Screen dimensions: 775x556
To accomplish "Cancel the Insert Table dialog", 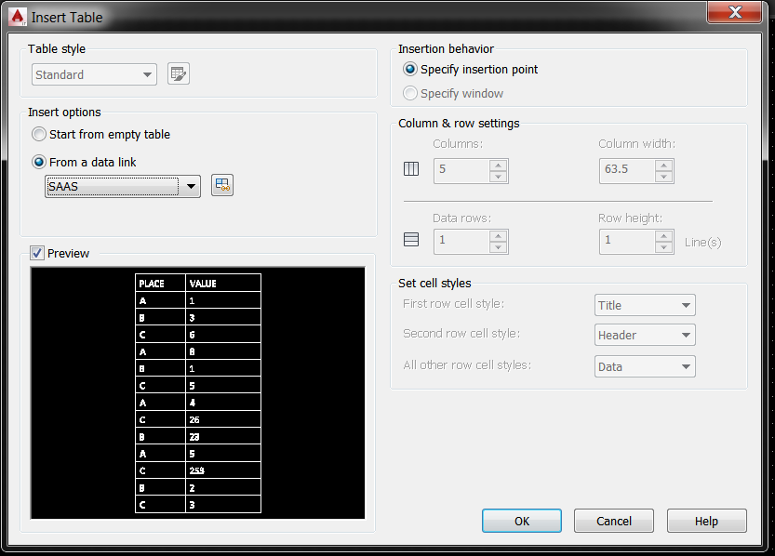I will tap(613, 521).
